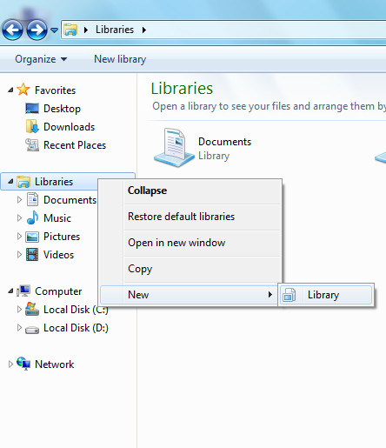Expand the Network tree node
The height and width of the screenshot is (448, 386).
pos(10,364)
